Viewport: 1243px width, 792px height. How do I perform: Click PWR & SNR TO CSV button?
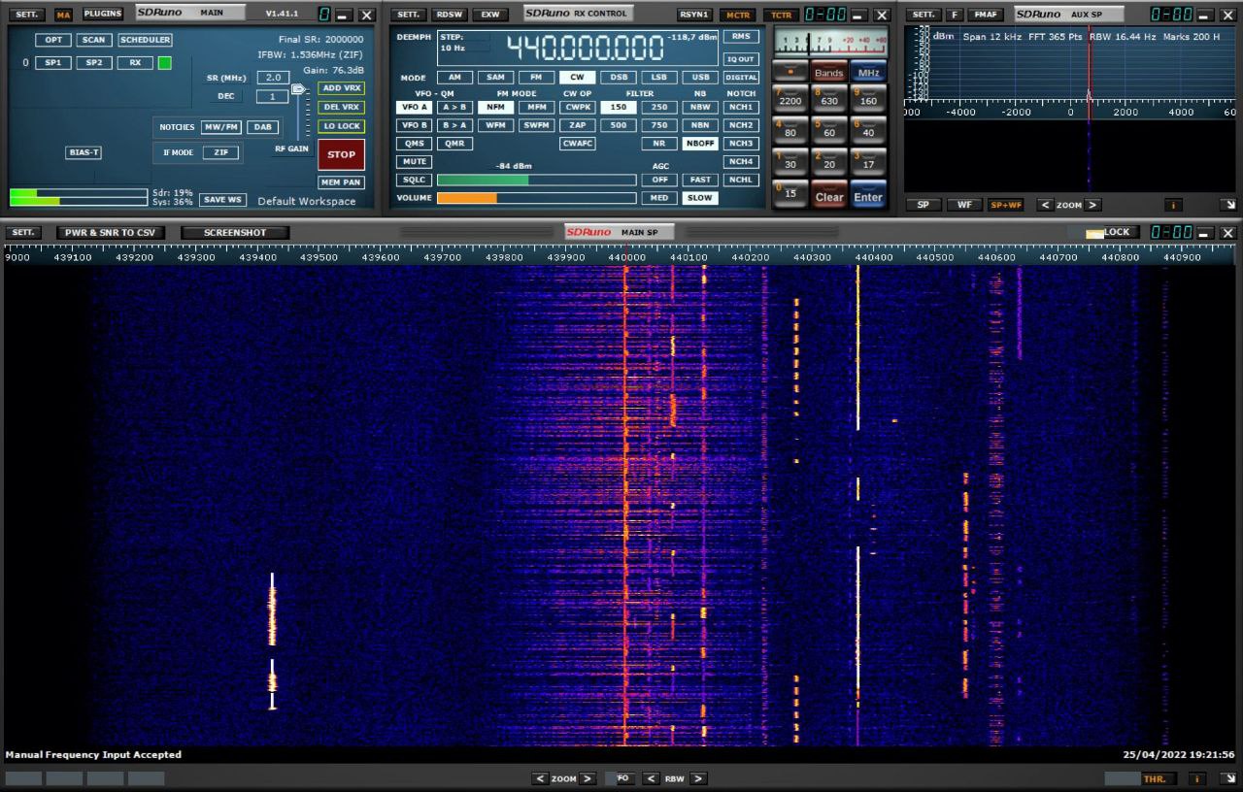pyautogui.click(x=110, y=233)
